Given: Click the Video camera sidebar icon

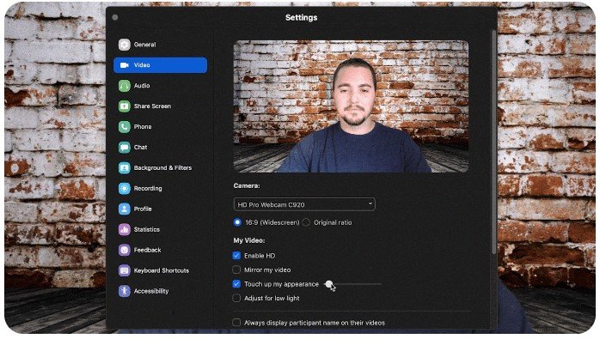Looking at the screenshot, I should coord(125,65).
